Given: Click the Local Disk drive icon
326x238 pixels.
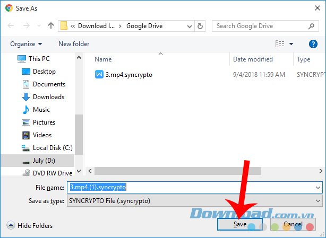Looking at the screenshot, I should 26,148.
